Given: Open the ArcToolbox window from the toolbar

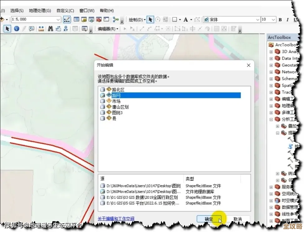Looking at the screenshot, I should tap(99, 19).
